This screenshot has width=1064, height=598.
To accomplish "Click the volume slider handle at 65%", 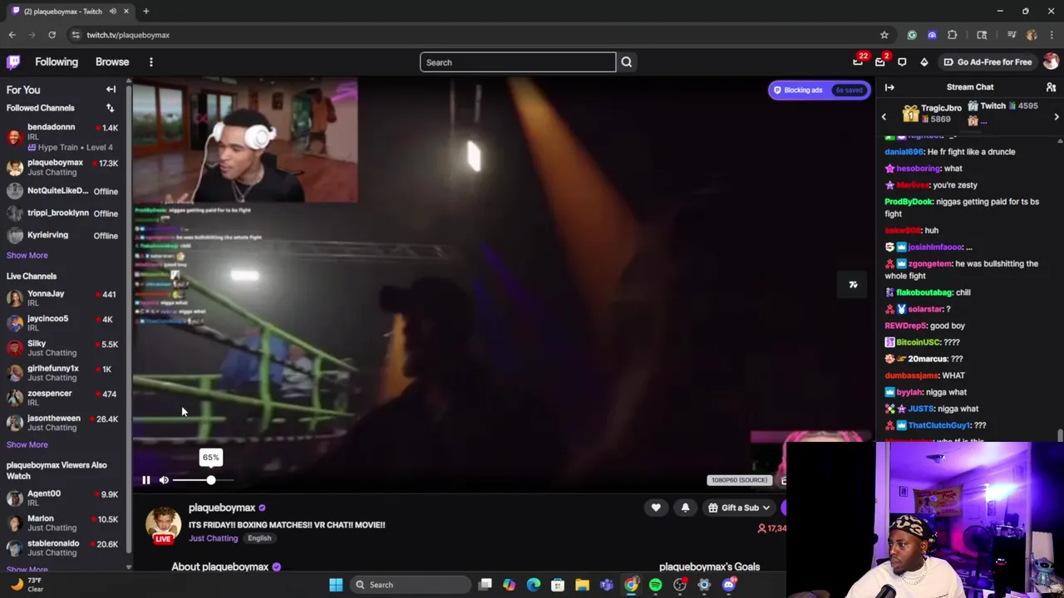I will [211, 480].
